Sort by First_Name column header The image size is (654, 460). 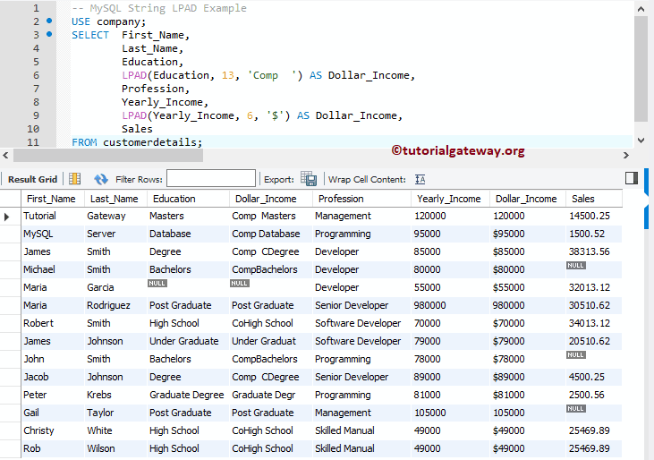[51, 199]
